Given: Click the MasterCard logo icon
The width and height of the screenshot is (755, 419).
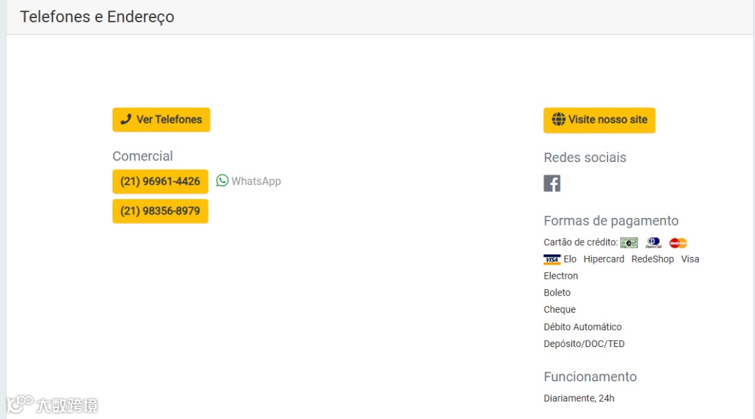Looking at the screenshot, I should pyautogui.click(x=678, y=243).
